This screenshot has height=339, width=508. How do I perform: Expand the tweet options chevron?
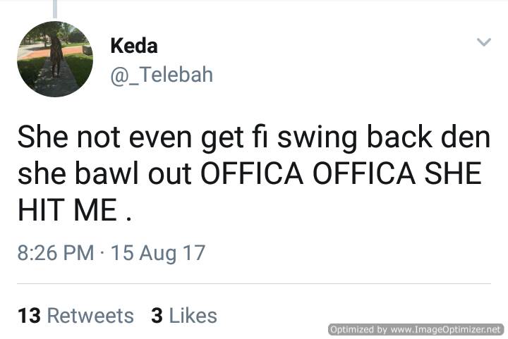pos(484,42)
